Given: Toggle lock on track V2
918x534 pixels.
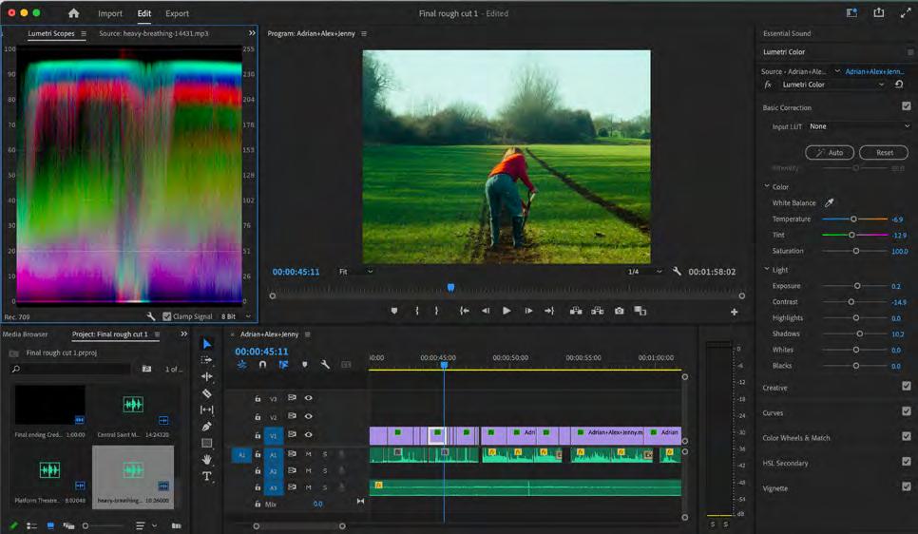Looking at the screenshot, I should tap(258, 417).
